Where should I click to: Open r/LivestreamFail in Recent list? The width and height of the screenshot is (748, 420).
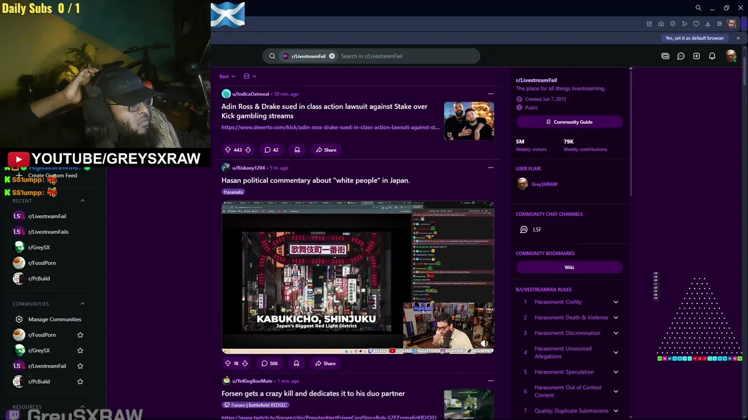coord(49,216)
